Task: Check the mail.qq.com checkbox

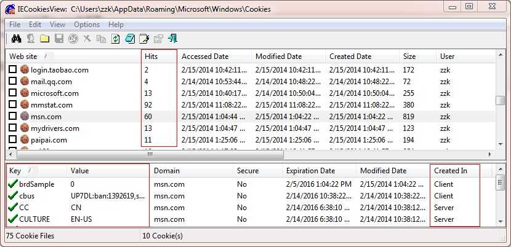Action: (12, 81)
